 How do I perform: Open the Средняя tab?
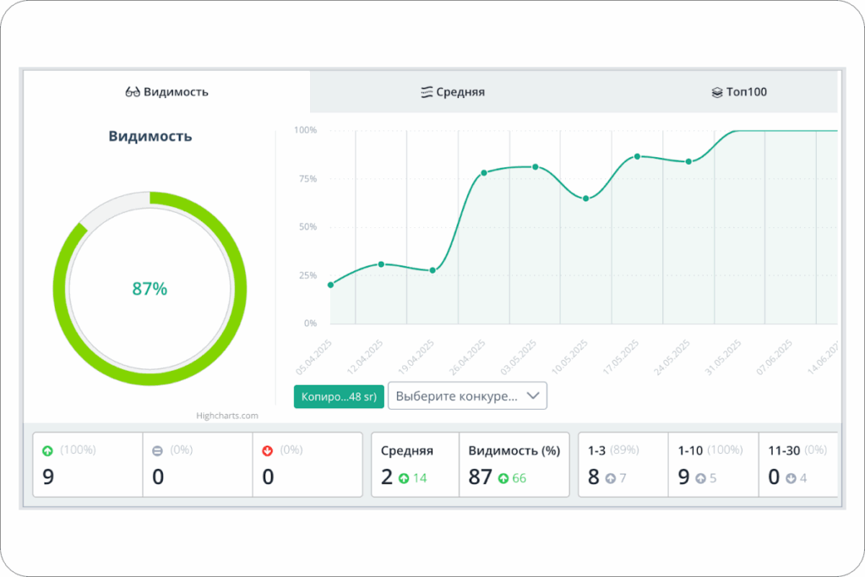click(x=453, y=92)
